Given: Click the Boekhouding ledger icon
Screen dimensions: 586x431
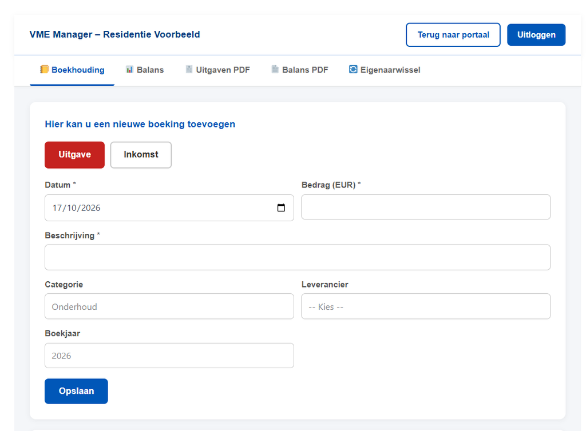Looking at the screenshot, I should point(44,69).
